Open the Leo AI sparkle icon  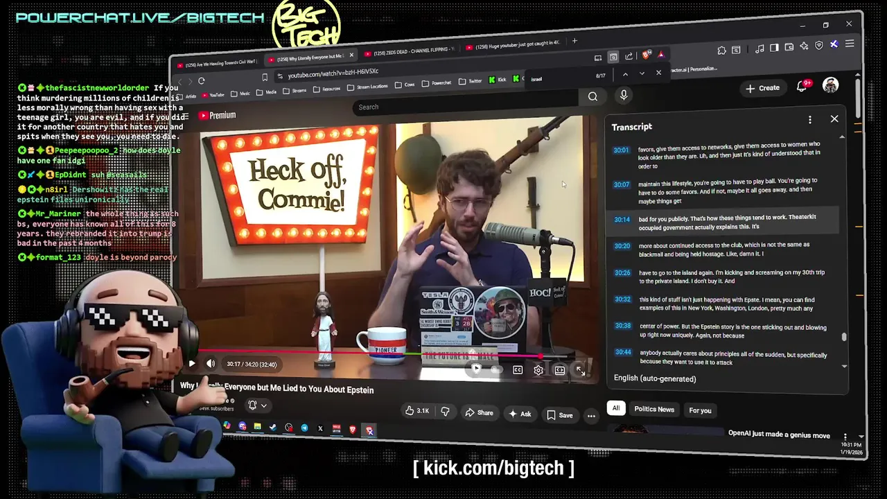click(804, 46)
